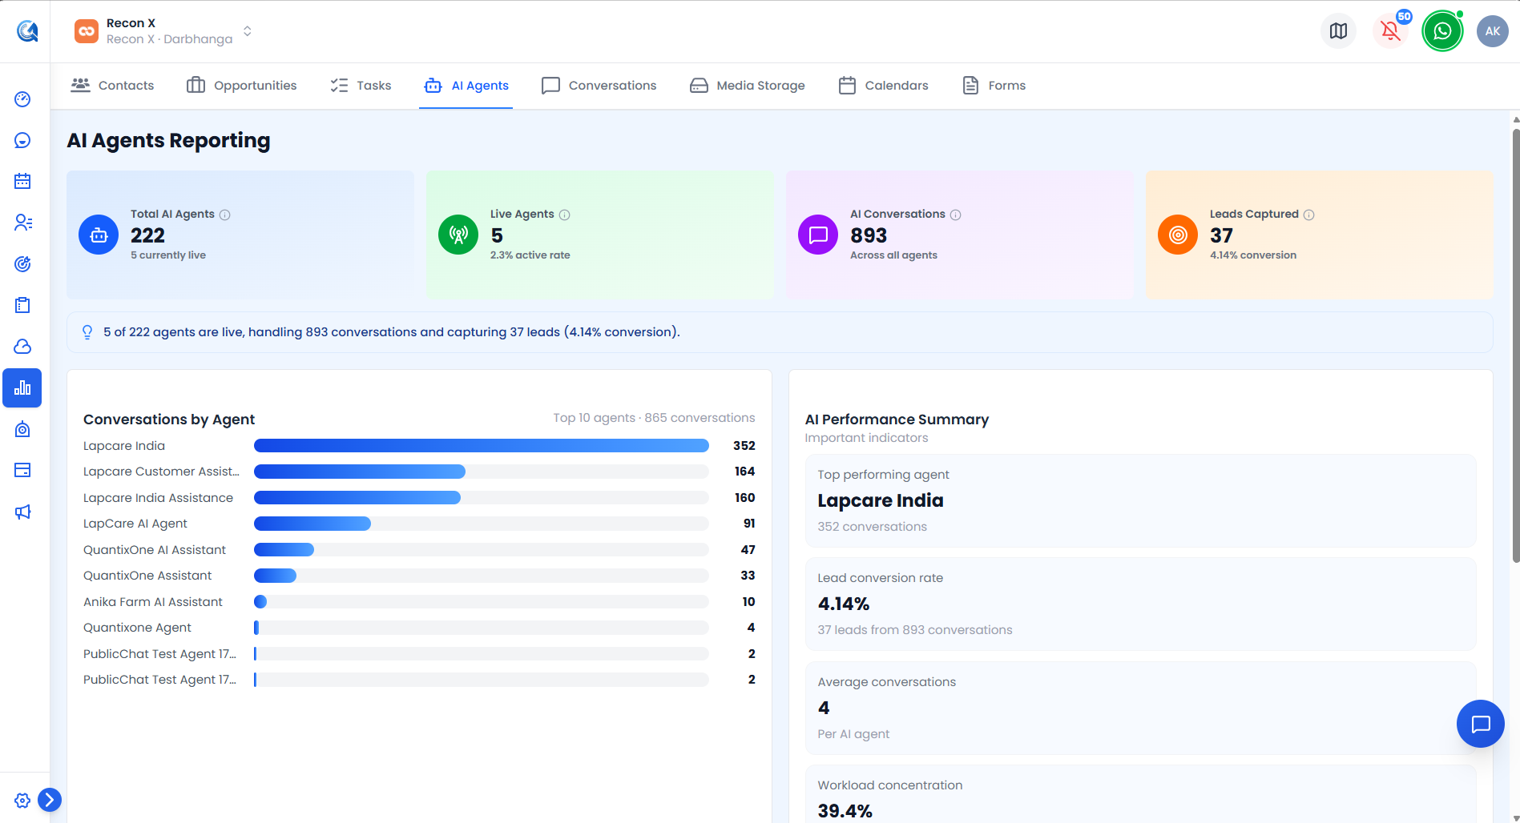Open the floating chat widget button

[x=1480, y=724]
